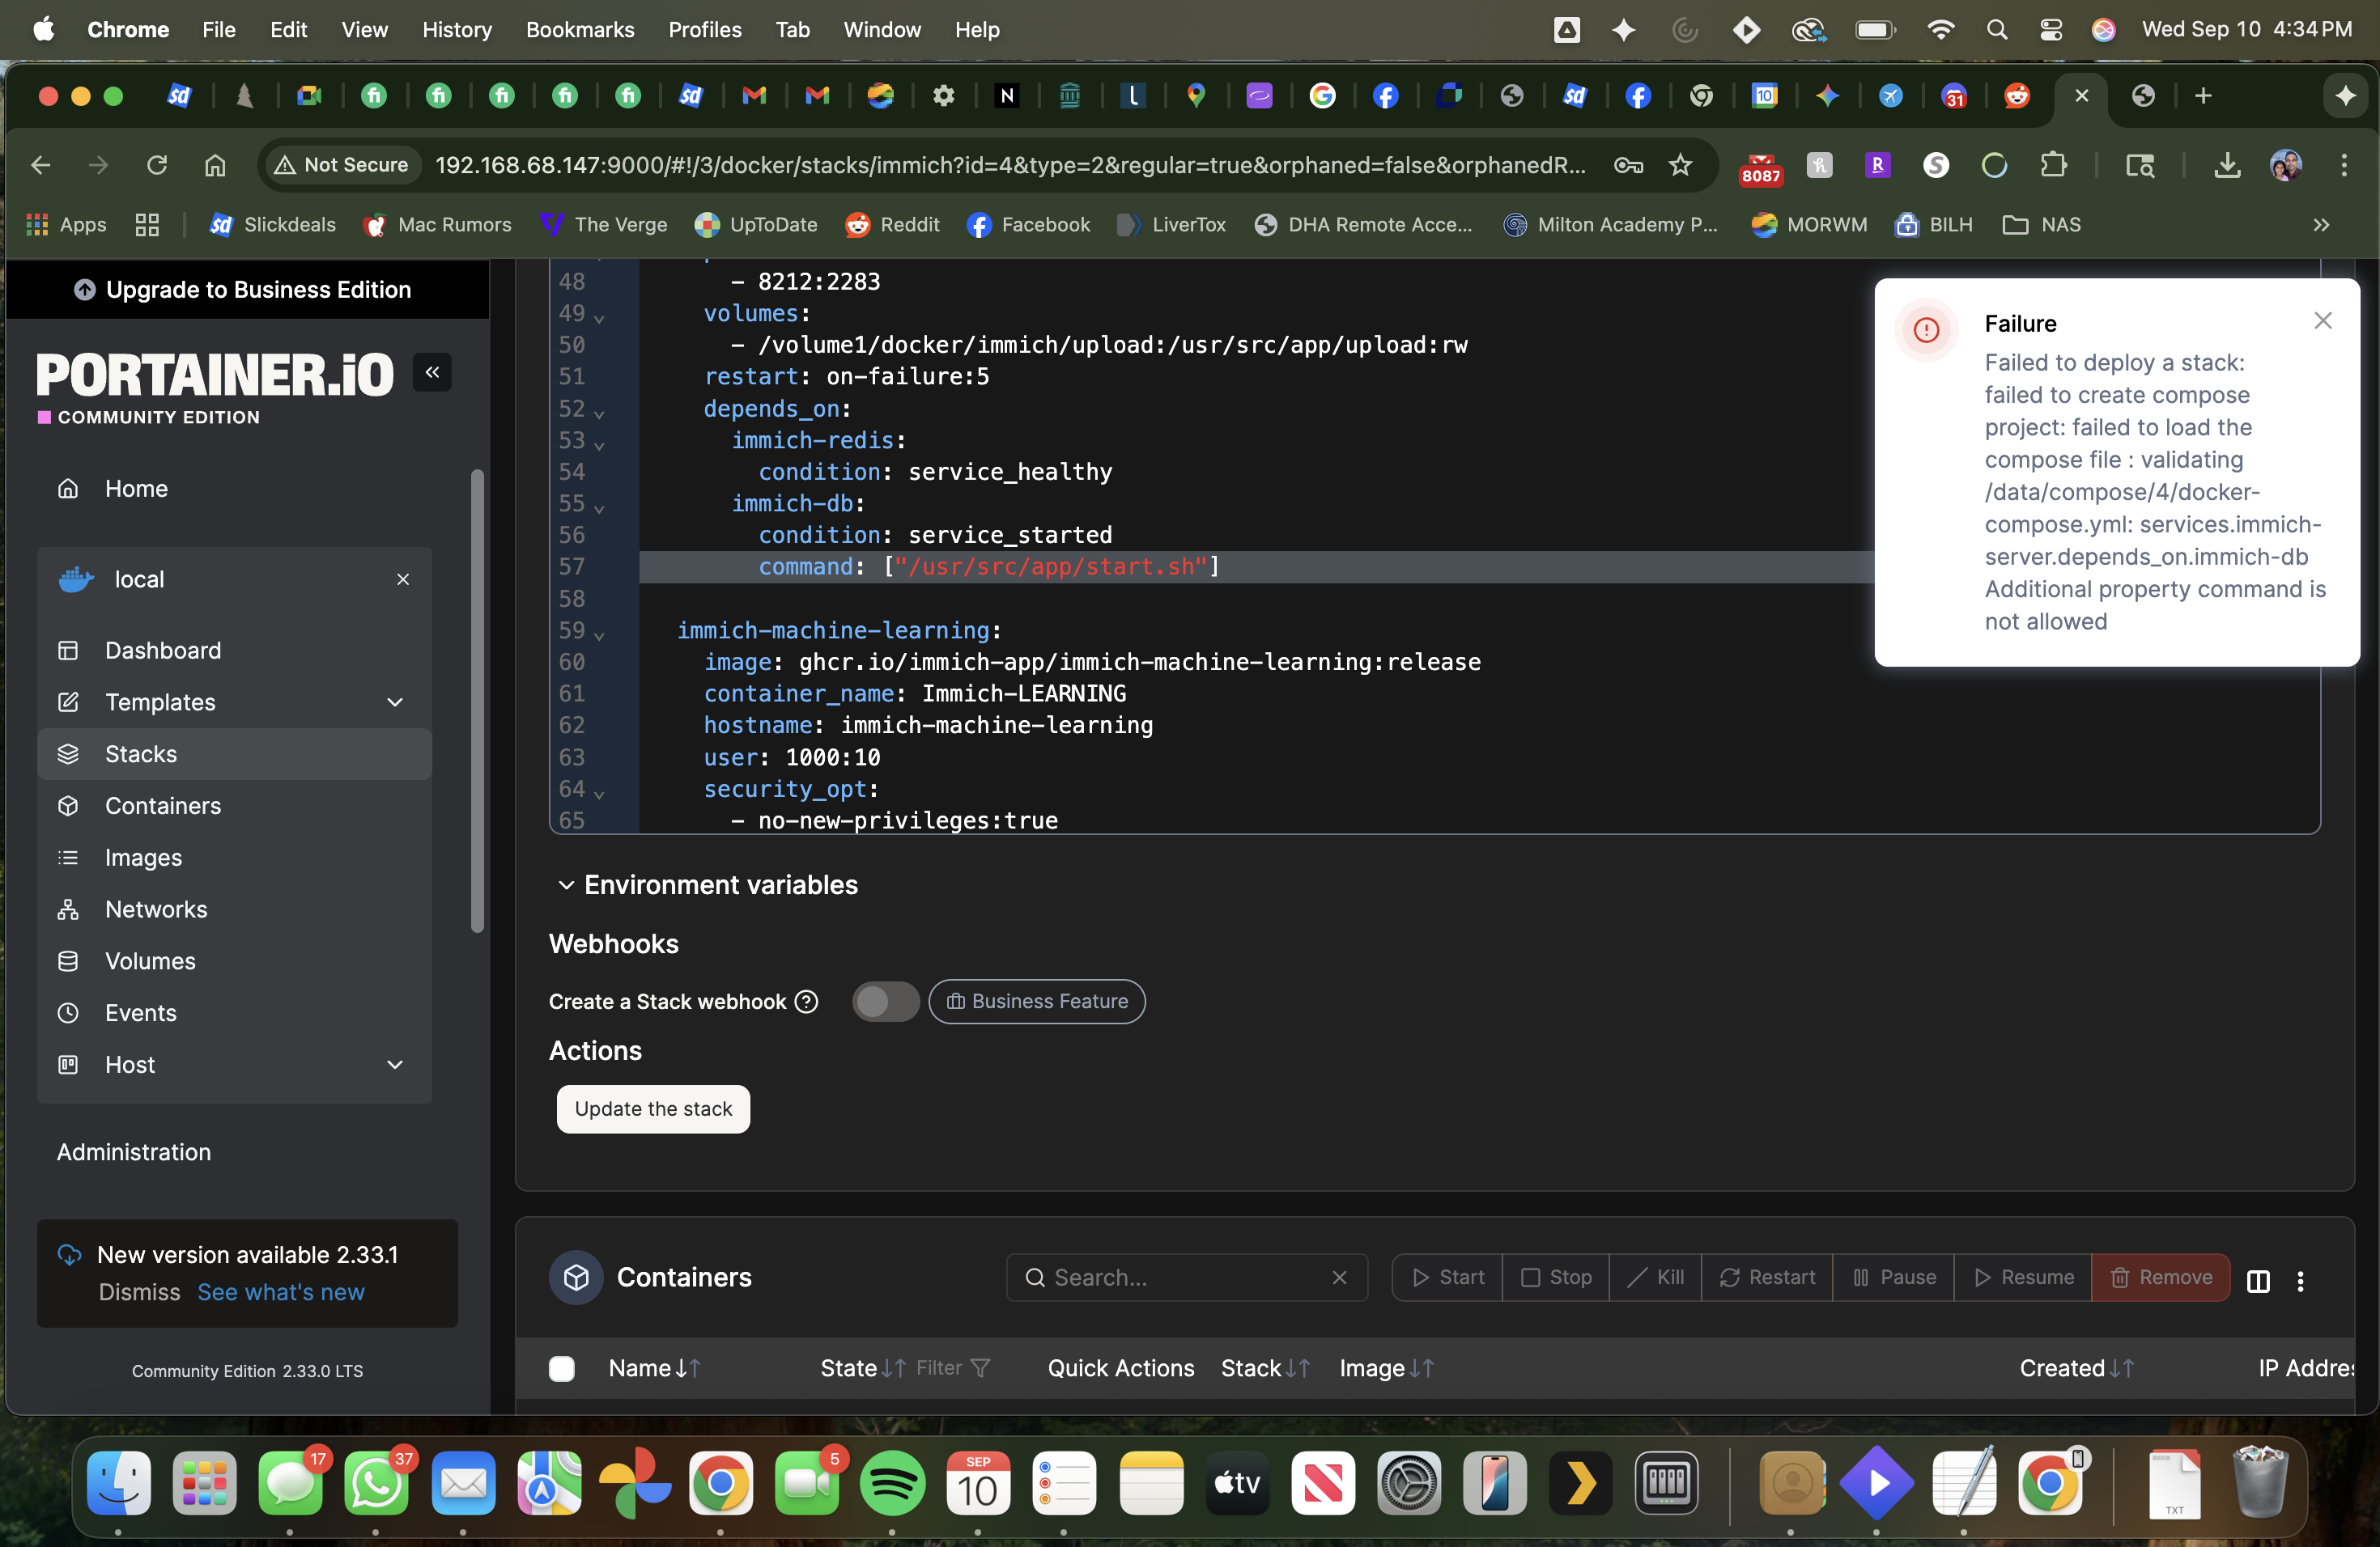Open Chrome three-dot menu
Image resolution: width=2380 pixels, height=1547 pixels.
pyautogui.click(x=2343, y=165)
